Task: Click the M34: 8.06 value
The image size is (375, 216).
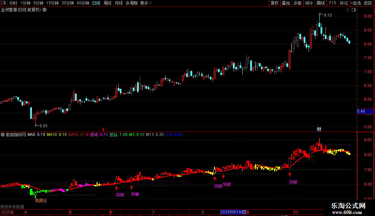Action: tap(174, 135)
